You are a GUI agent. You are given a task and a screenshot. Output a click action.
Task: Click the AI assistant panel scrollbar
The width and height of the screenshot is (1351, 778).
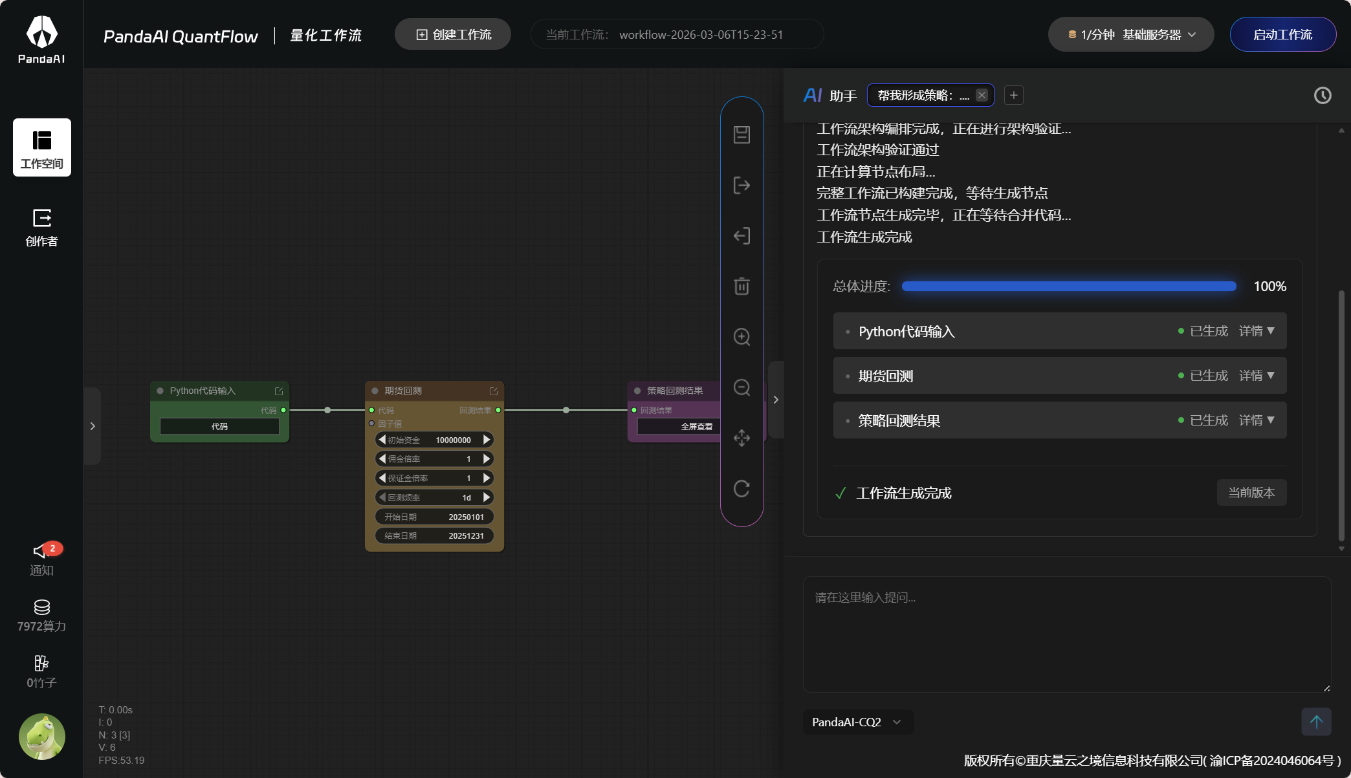(1341, 415)
